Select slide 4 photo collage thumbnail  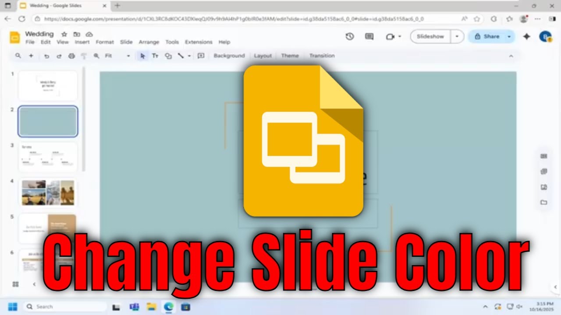48,192
